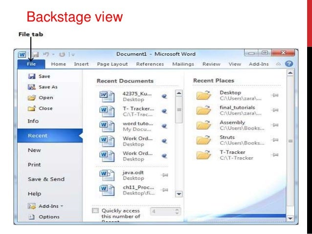
Task: Open the Undo history dropdown arrow
Action: coord(53,54)
